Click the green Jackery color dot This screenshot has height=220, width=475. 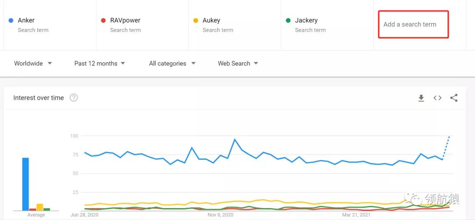[288, 21]
